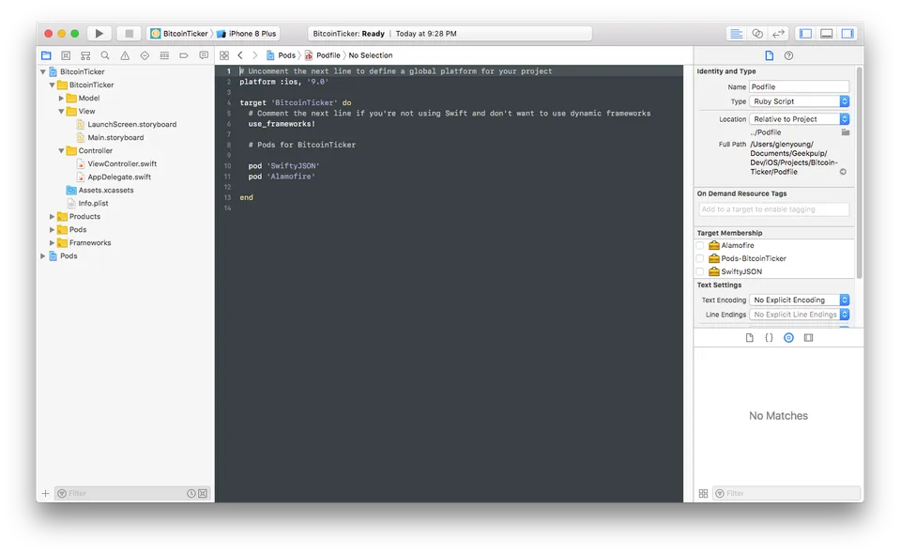Enable Pods-BitcoinTicker target membership
The height and width of the screenshot is (555, 901).
tap(698, 258)
